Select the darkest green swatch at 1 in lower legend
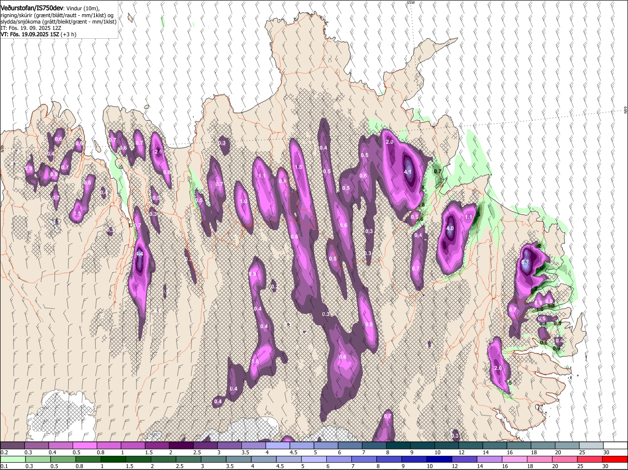628x470 pixels. tap(113, 460)
